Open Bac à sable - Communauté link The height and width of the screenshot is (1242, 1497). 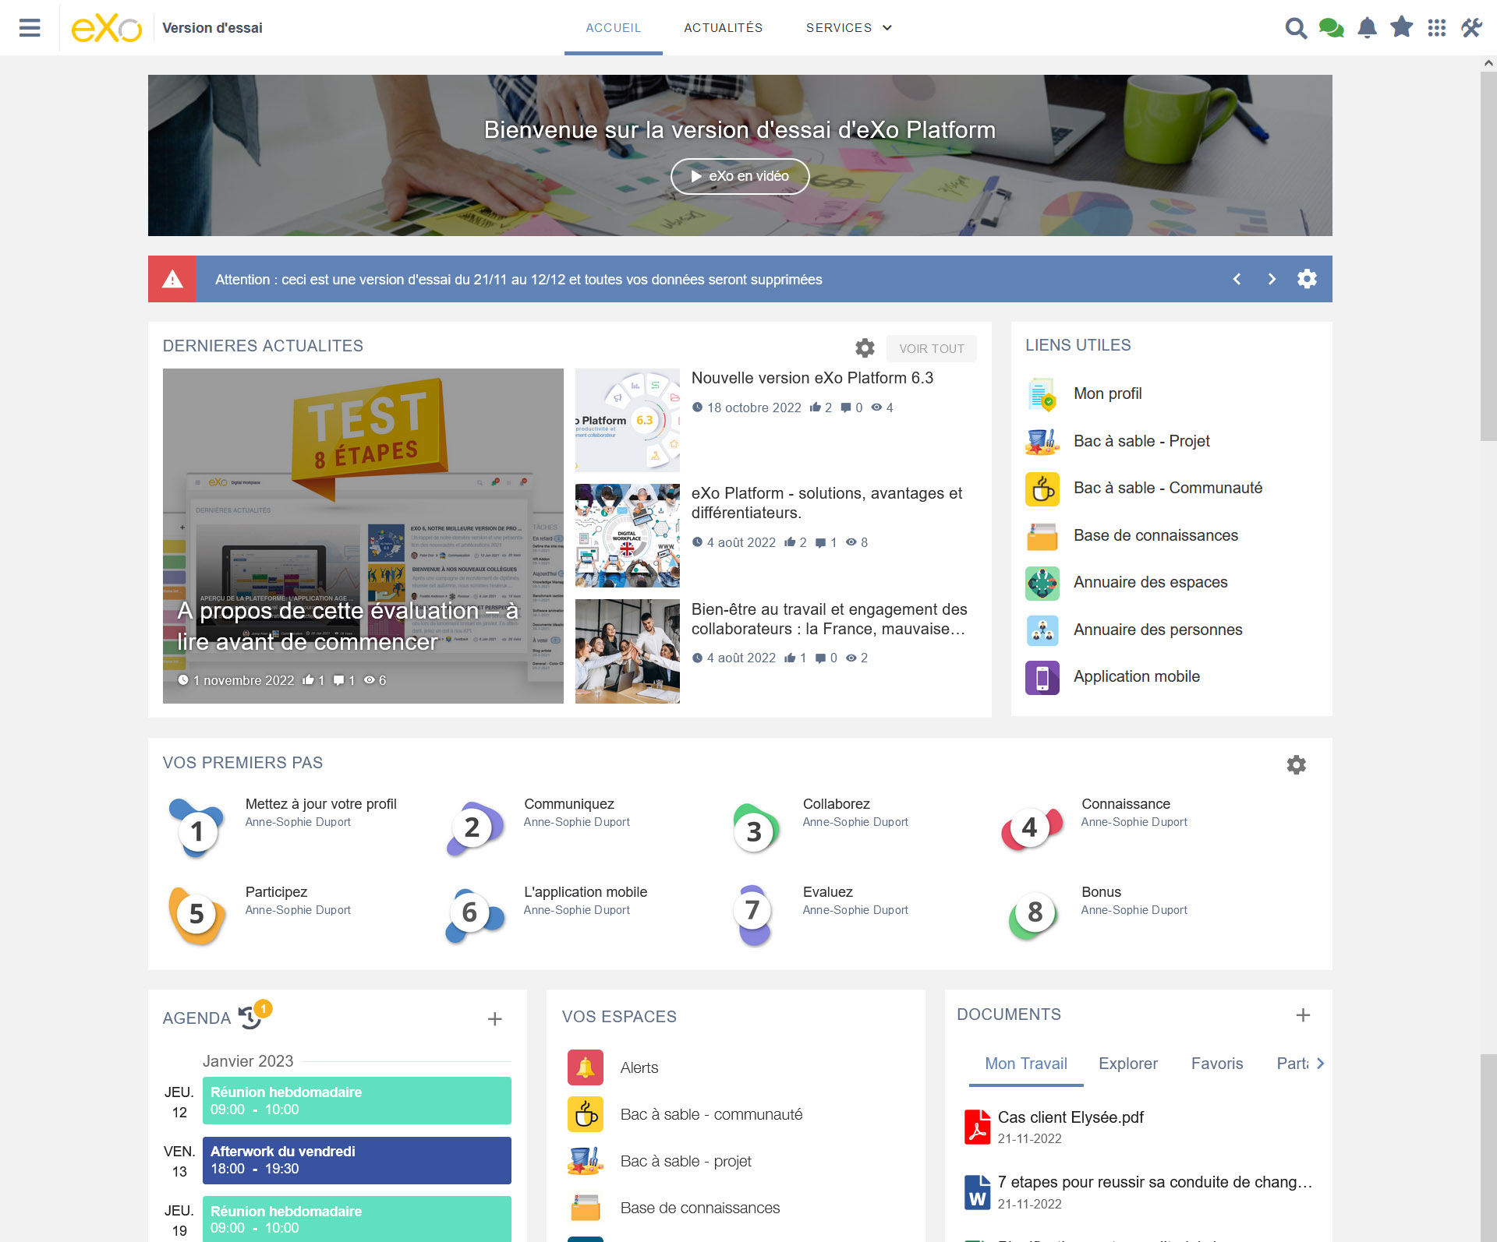[x=1168, y=488]
